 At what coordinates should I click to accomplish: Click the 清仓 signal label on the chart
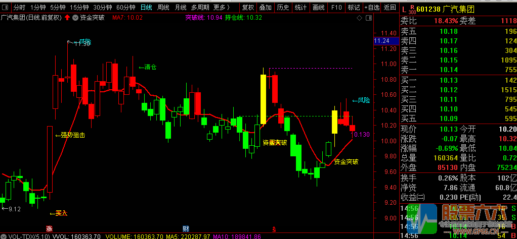147,67
